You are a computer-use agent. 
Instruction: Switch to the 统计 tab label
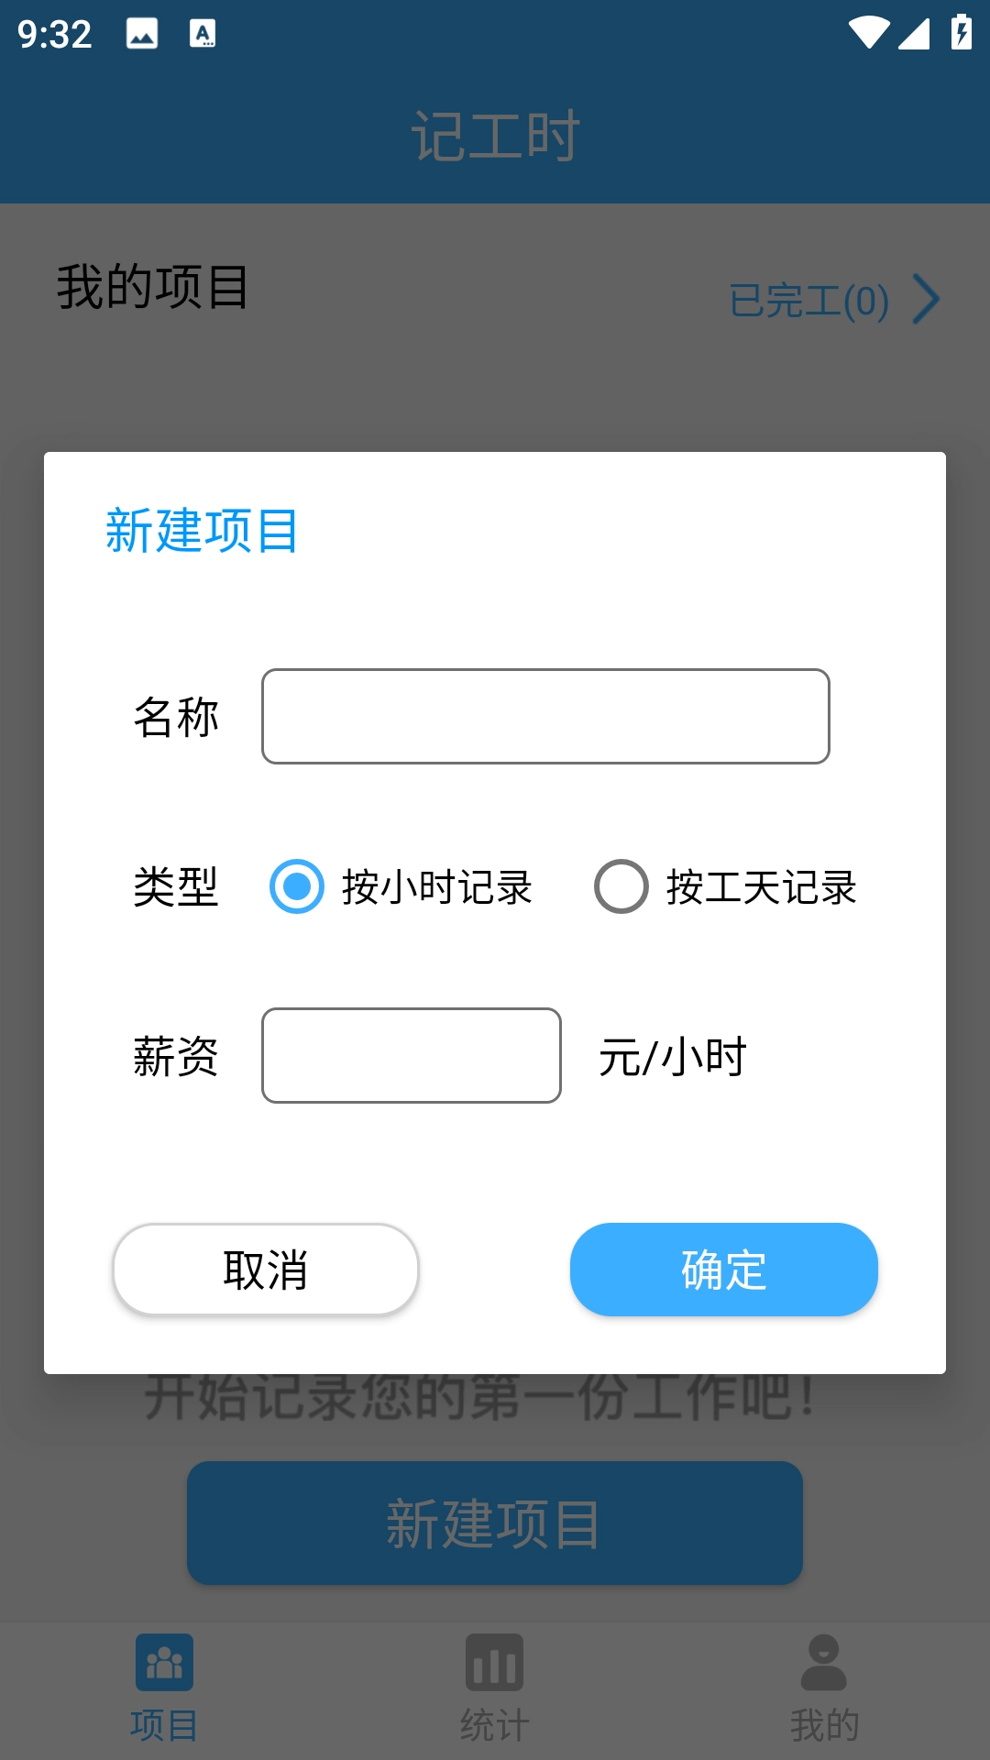[x=494, y=1725]
